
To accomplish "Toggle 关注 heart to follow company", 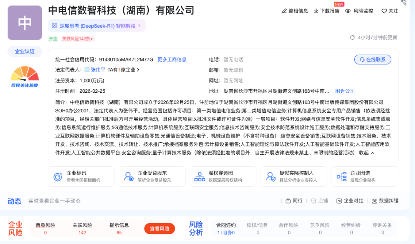I will [384, 11].
